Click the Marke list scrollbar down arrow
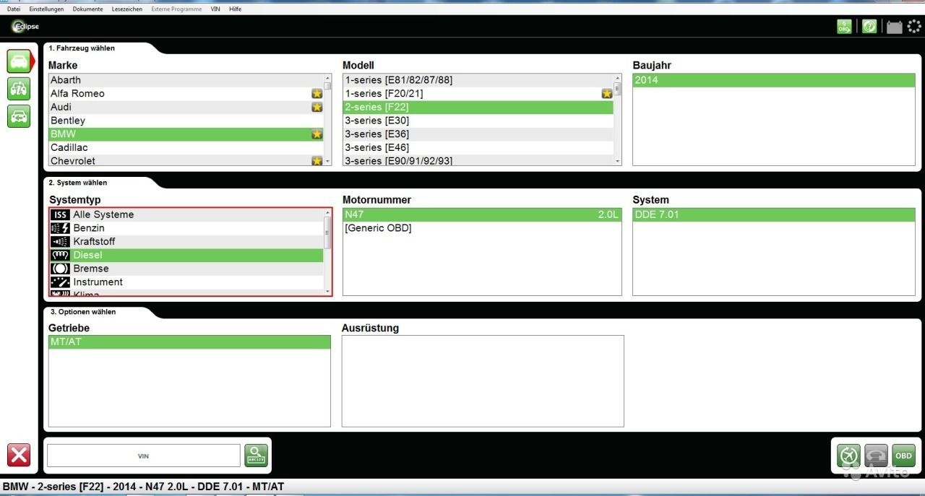925x496 pixels. coord(327,162)
